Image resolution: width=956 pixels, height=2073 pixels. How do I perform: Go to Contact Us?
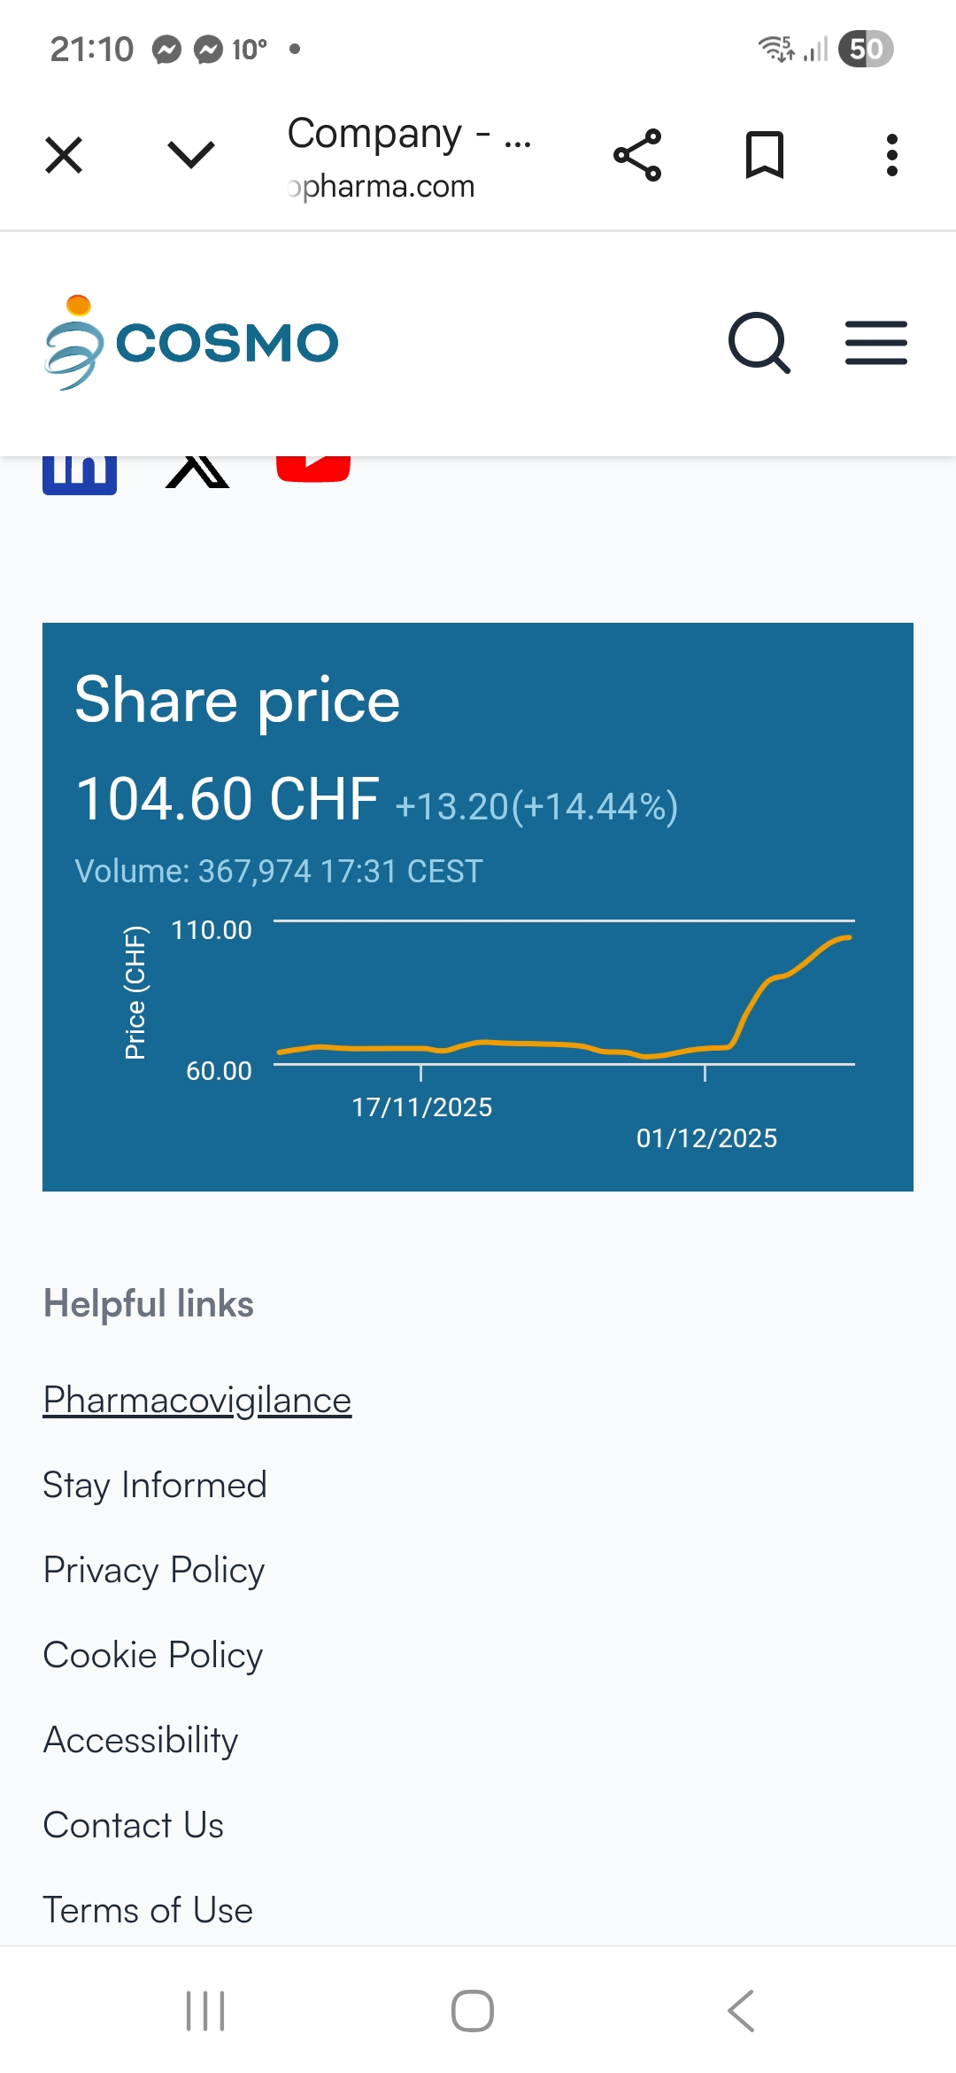[x=134, y=1826]
